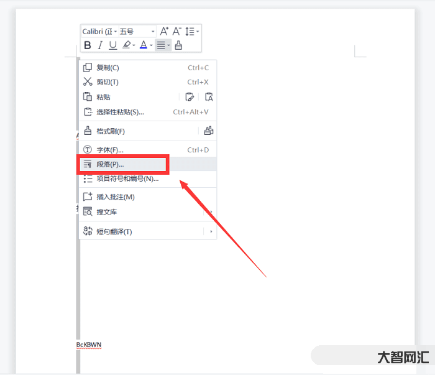Toggle underline formatting in mini toolbar
The width and height of the screenshot is (435, 375).
112,45
